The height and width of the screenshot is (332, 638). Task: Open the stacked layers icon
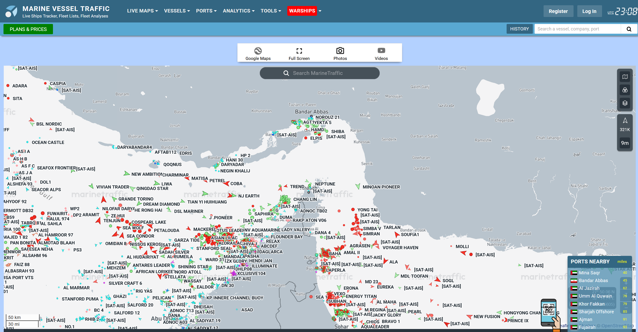click(x=625, y=103)
